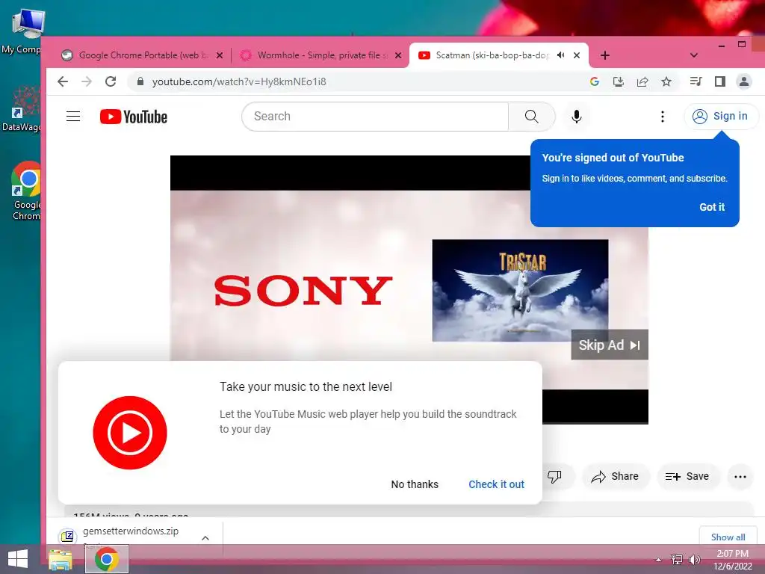Open the YouTube hamburger guide menu
765x574 pixels.
point(73,116)
